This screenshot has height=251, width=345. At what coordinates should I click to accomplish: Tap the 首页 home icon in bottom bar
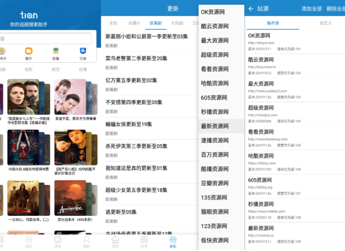[115, 240]
